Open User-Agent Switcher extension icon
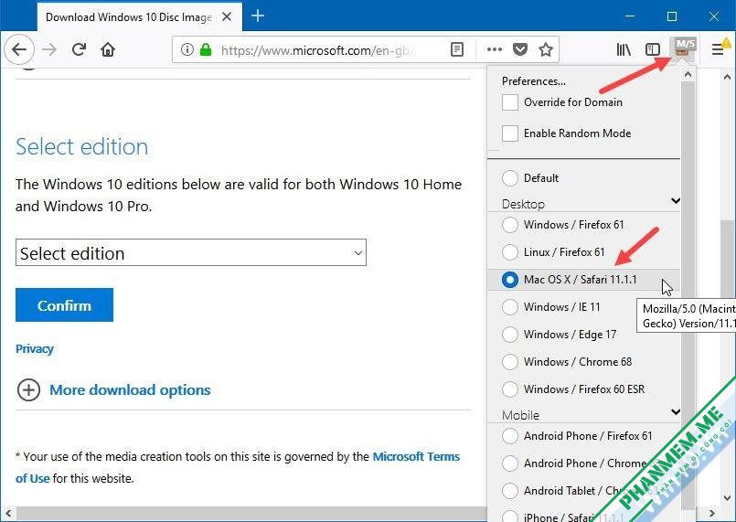 coord(684,48)
